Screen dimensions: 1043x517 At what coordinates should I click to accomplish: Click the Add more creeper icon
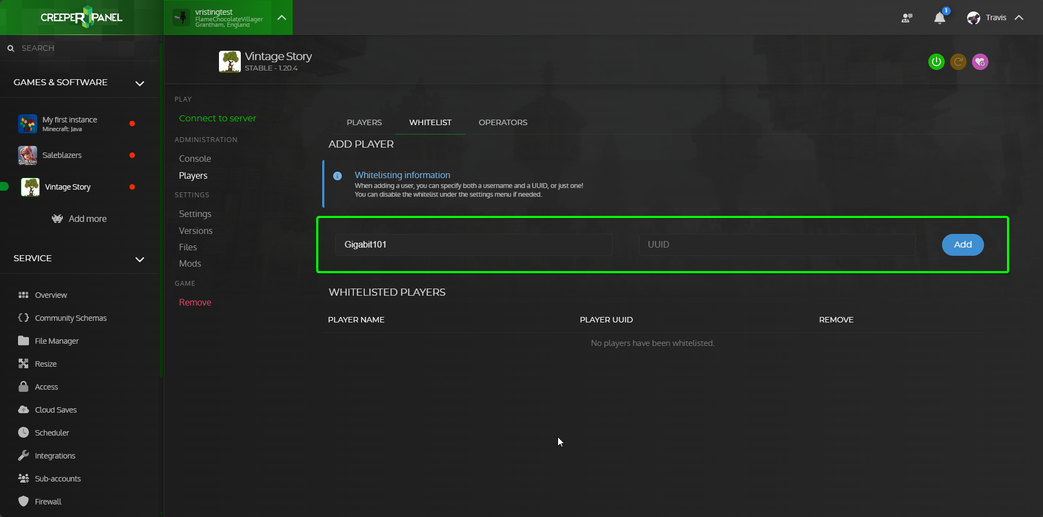coord(57,219)
